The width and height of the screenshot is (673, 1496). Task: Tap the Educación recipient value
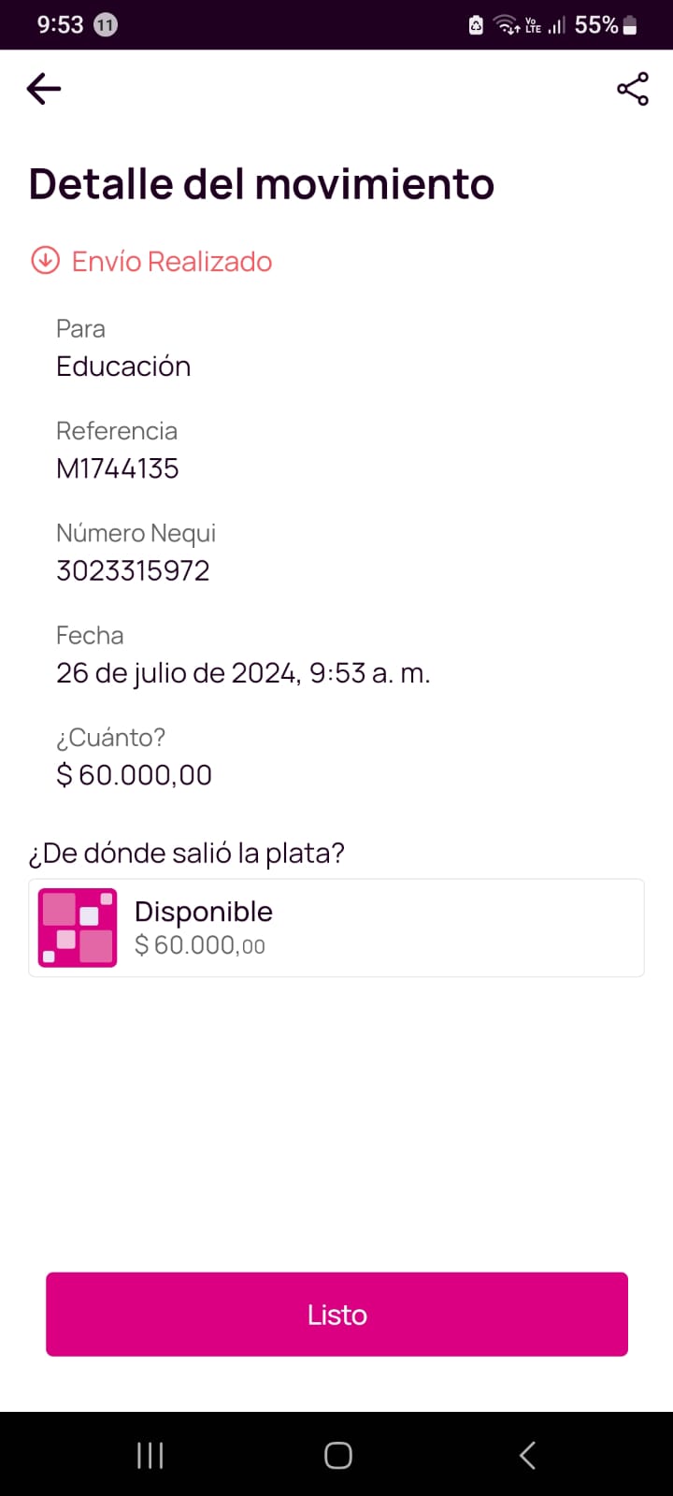pyautogui.click(x=123, y=367)
